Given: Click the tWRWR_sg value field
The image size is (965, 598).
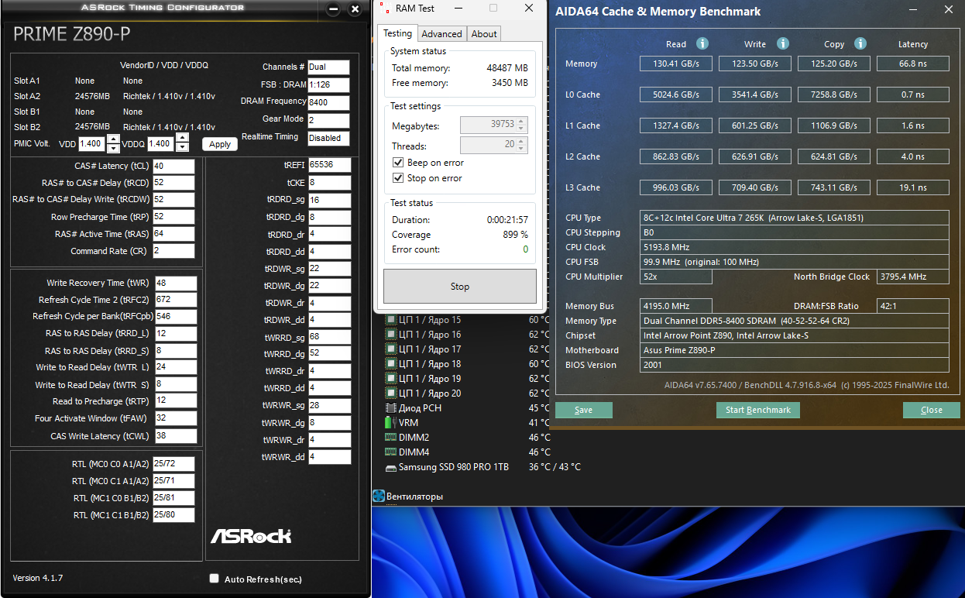Looking at the screenshot, I should pos(329,405).
